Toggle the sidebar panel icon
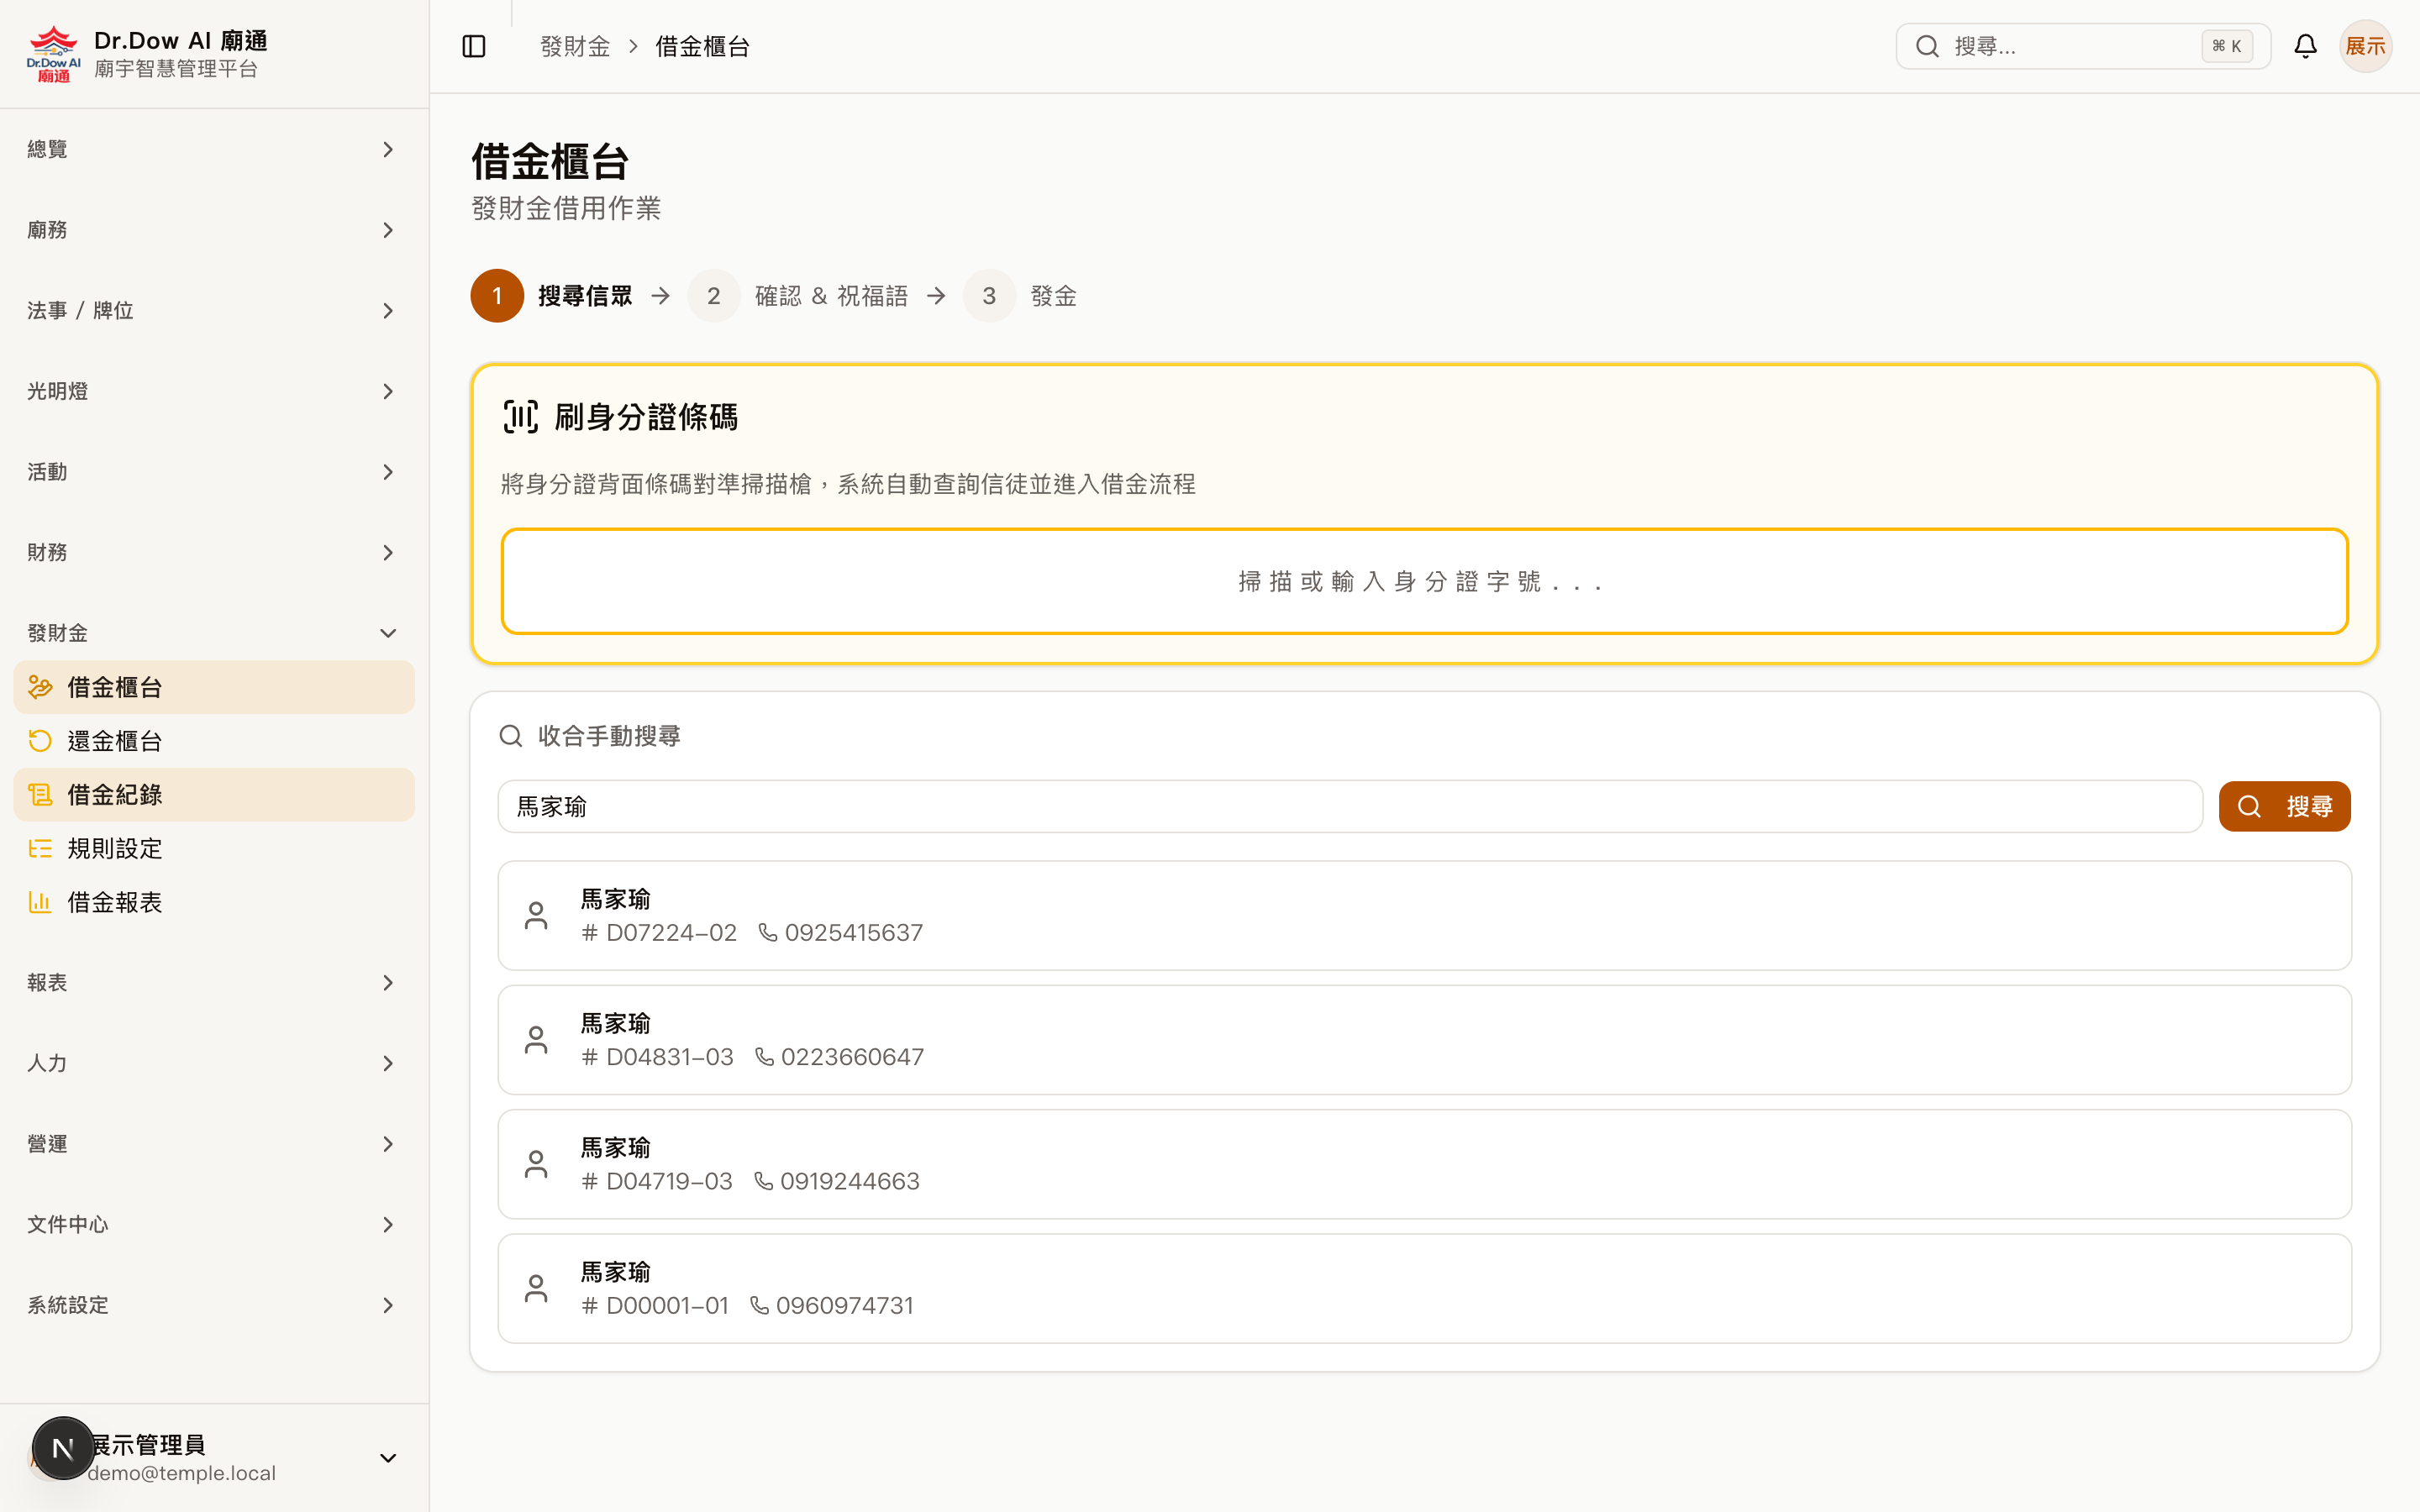Viewport: 2420px width, 1512px height. tap(473, 46)
